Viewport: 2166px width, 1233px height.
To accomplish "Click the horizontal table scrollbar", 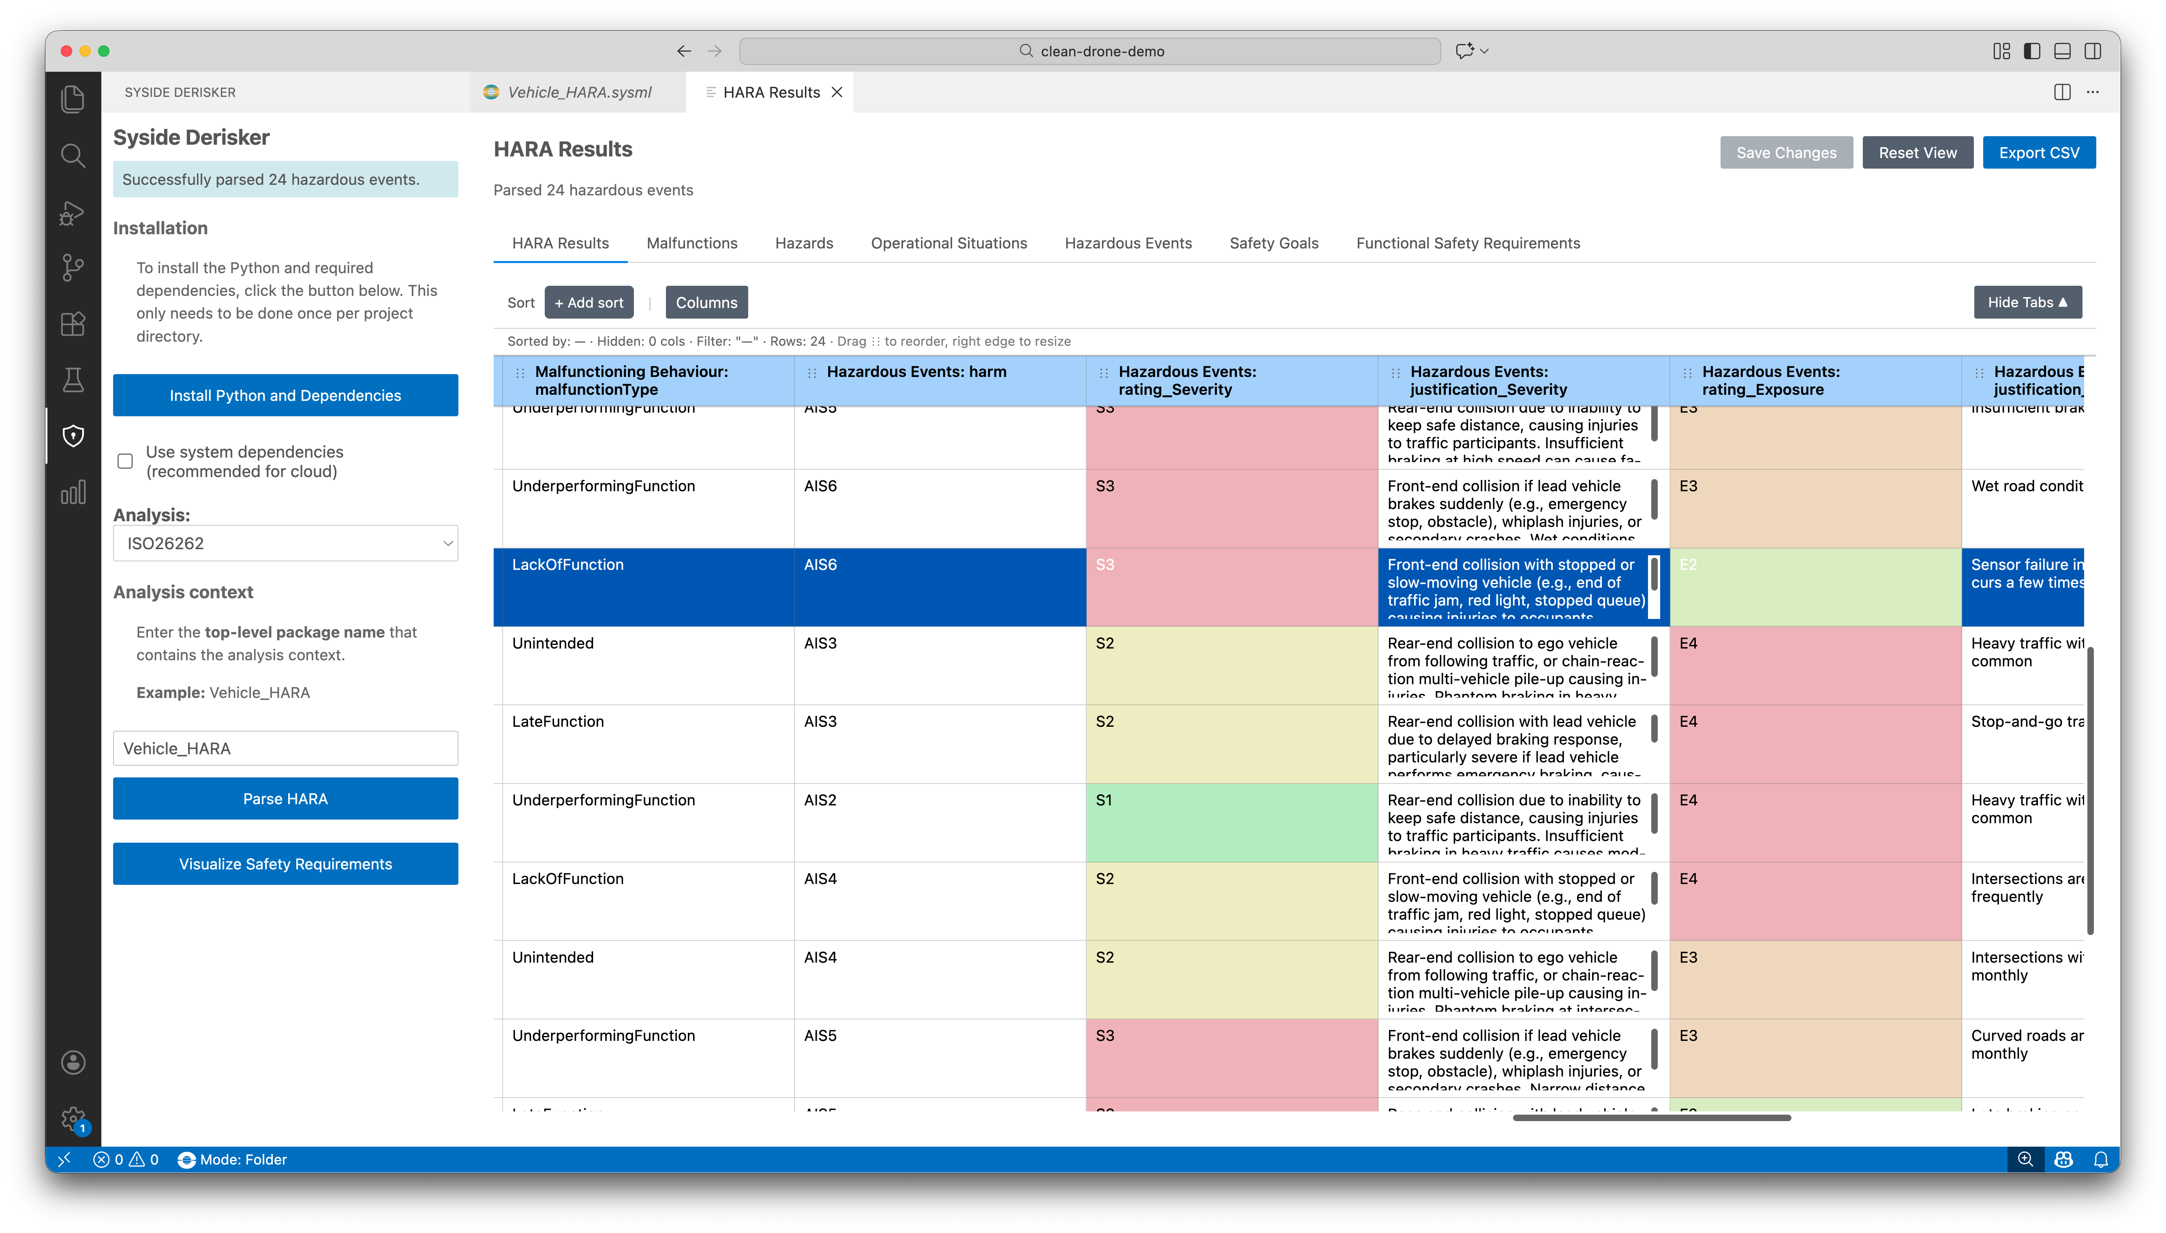I will 1651,1118.
